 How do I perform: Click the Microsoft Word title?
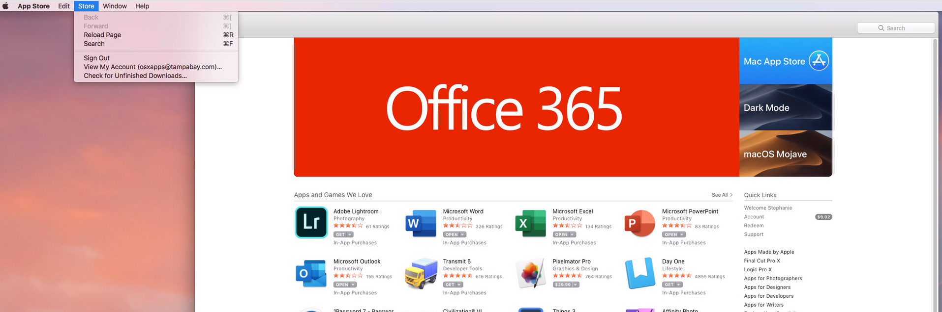[x=463, y=211]
